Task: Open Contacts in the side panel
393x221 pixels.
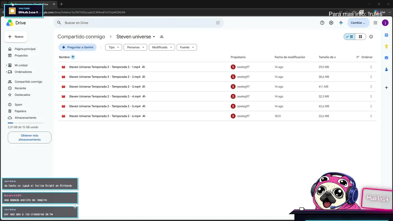Action: click(x=386, y=69)
